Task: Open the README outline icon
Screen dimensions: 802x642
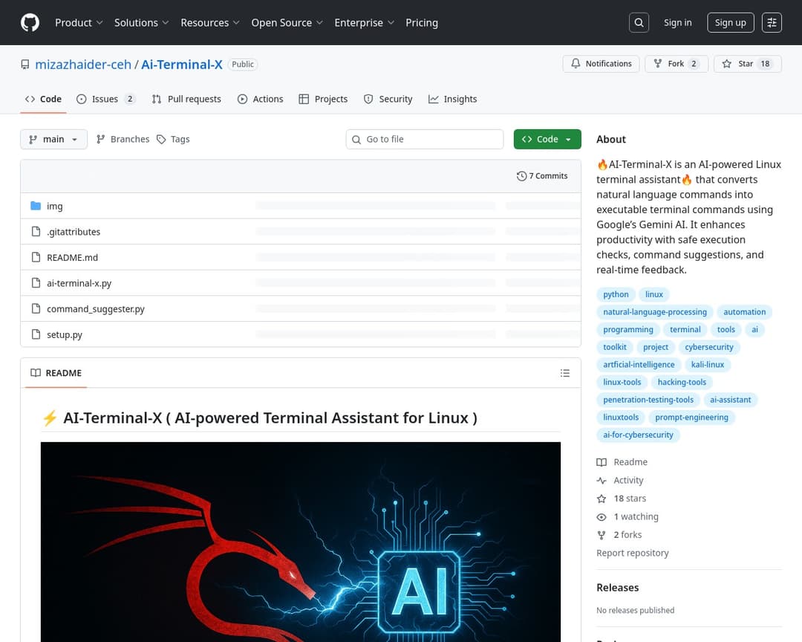Action: click(x=565, y=373)
